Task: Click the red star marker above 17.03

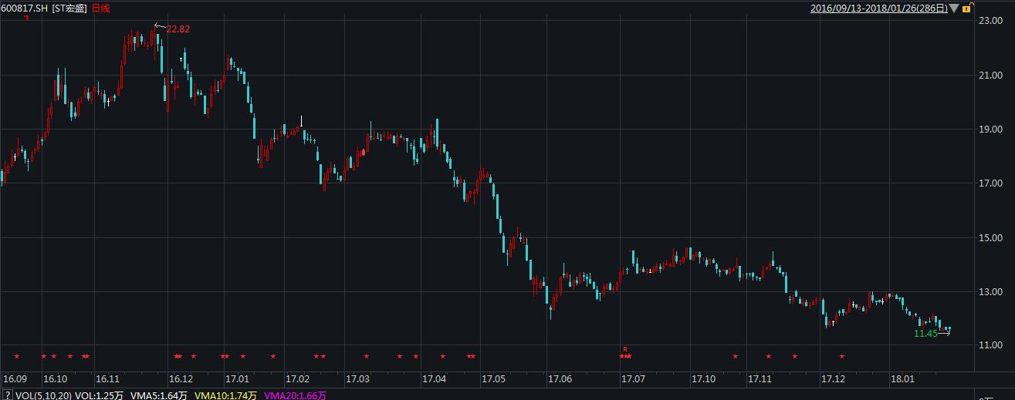Action: pos(366,356)
